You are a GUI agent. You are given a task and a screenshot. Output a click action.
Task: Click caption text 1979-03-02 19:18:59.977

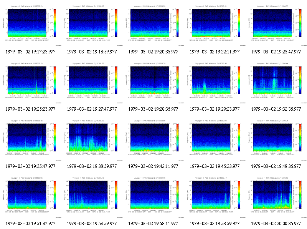(92, 52)
